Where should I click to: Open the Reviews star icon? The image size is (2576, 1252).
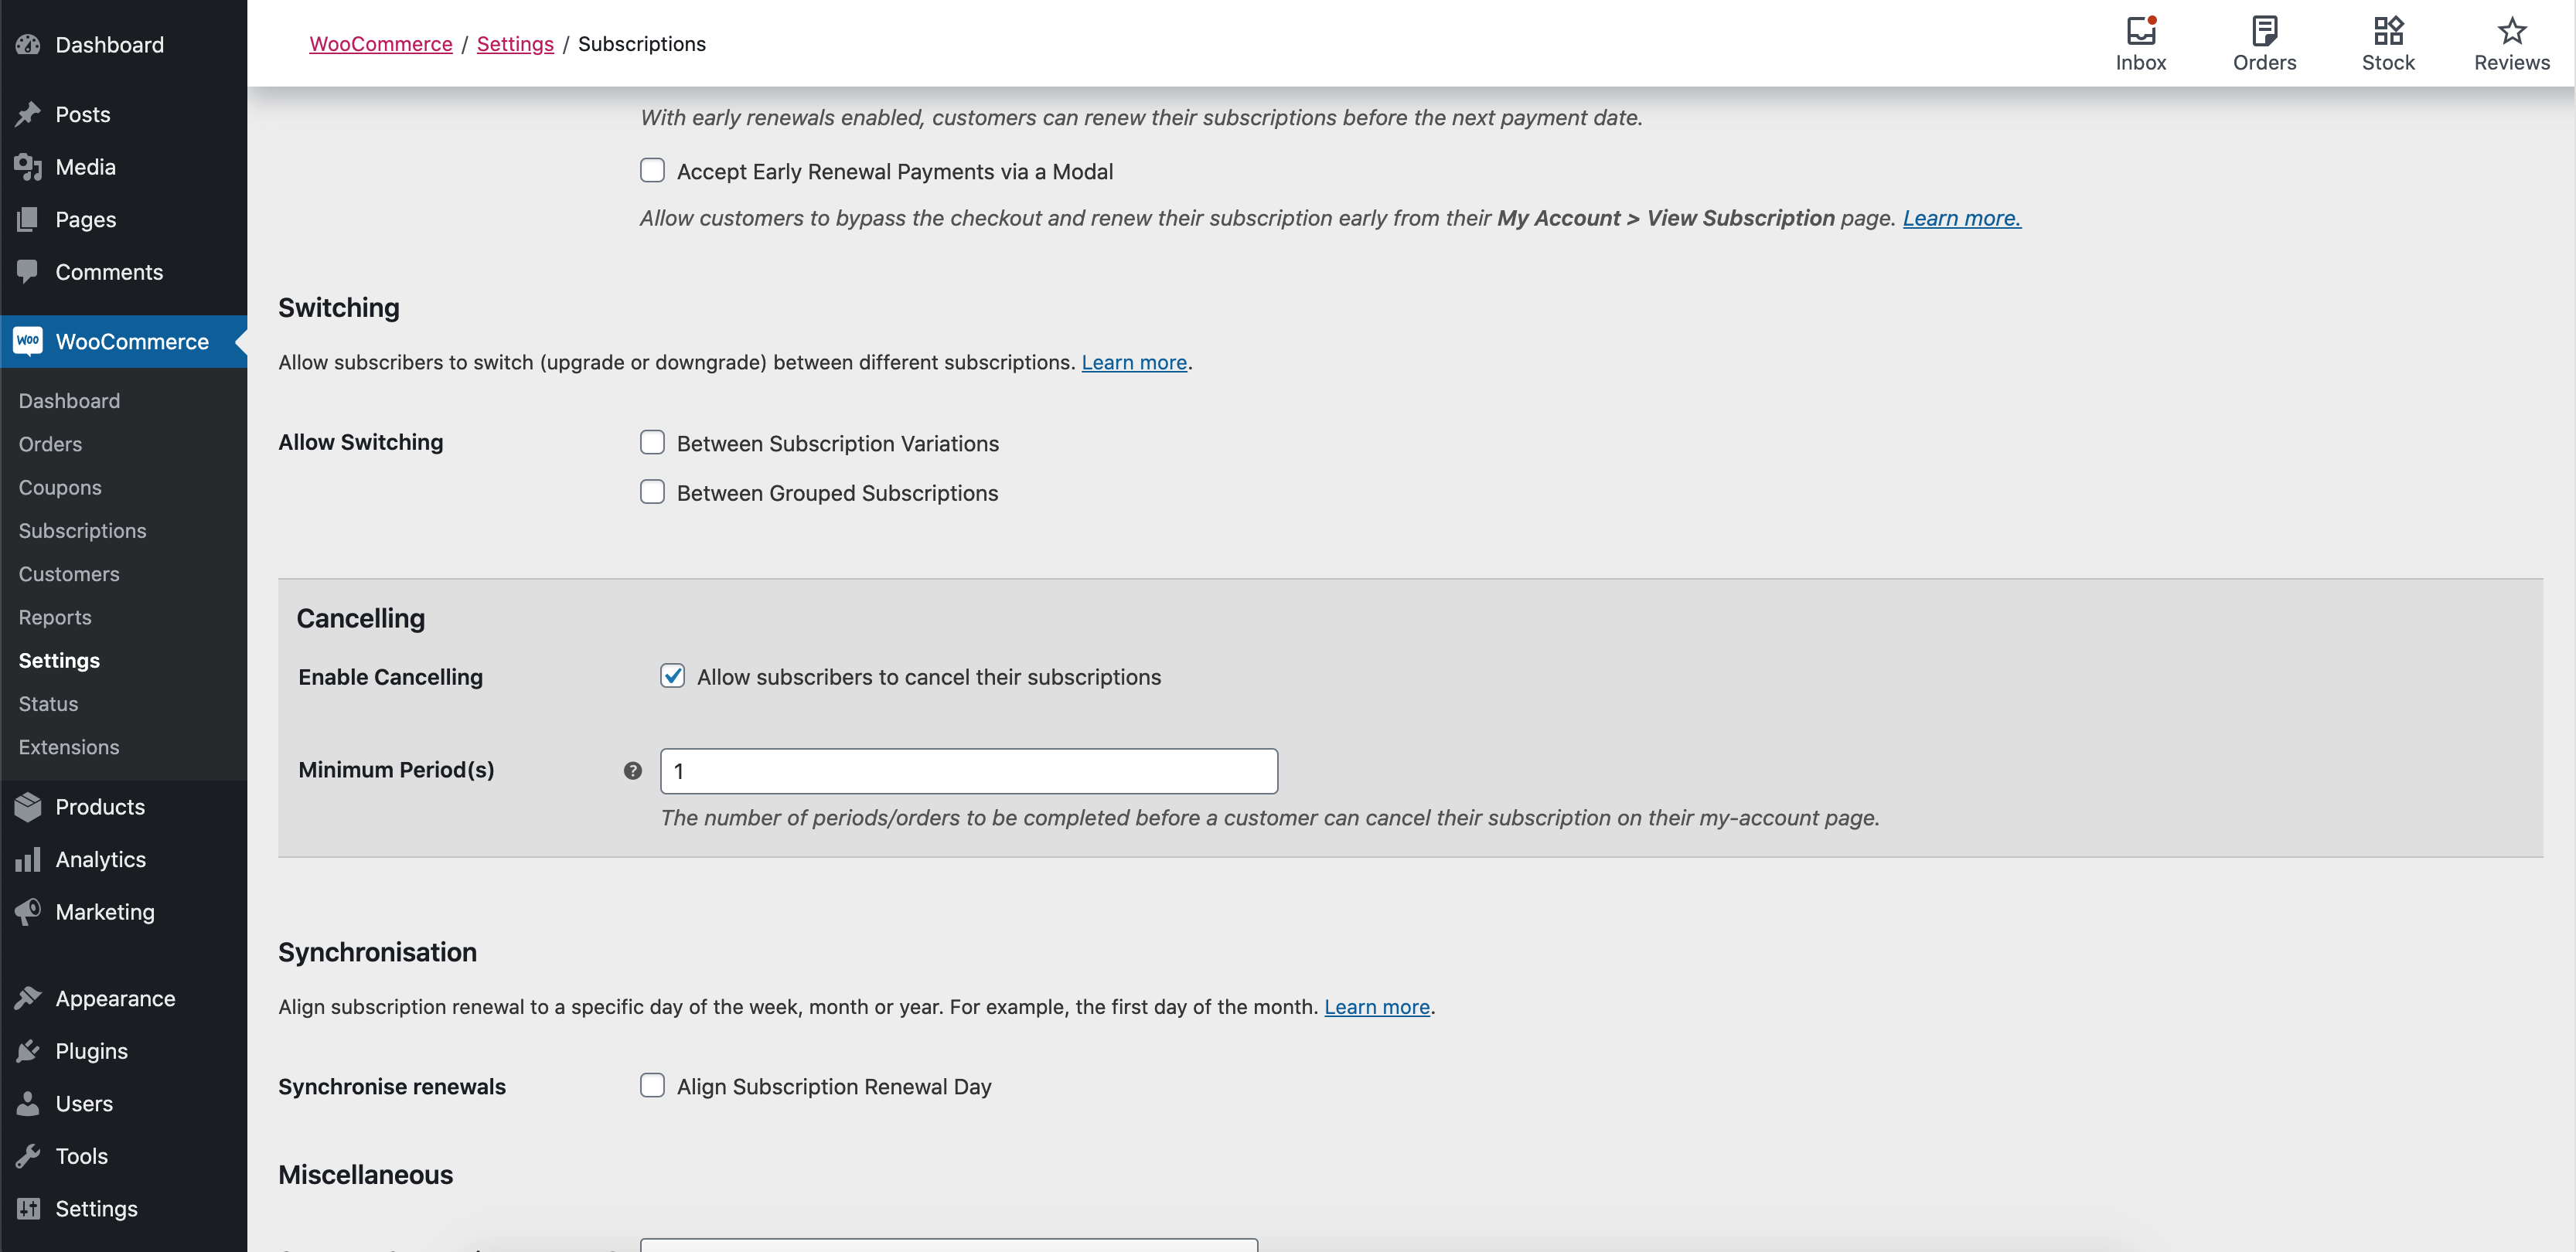pyautogui.click(x=2511, y=32)
